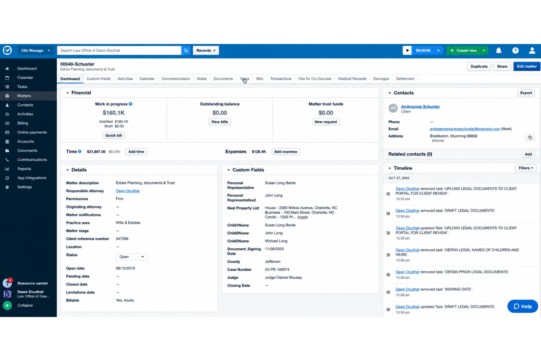The width and height of the screenshot is (541, 361).
Task: Switch to the Custom Fields tab
Action: click(99, 79)
